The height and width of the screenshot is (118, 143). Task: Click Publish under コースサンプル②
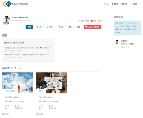5,114
